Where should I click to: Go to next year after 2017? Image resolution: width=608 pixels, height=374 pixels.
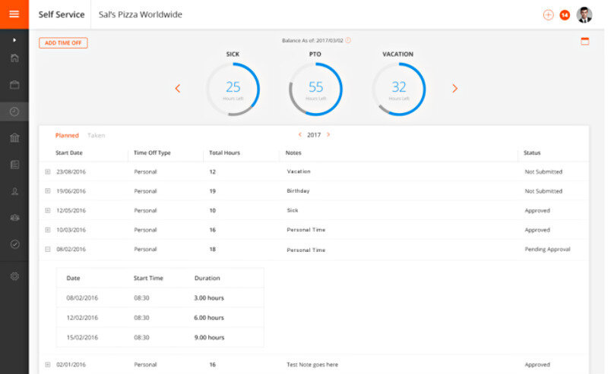[328, 135]
